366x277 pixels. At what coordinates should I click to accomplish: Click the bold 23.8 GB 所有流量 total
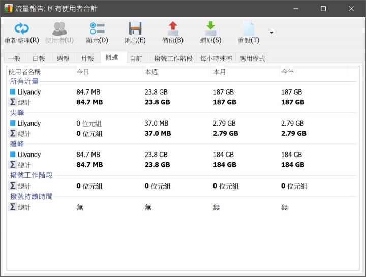tap(157, 102)
